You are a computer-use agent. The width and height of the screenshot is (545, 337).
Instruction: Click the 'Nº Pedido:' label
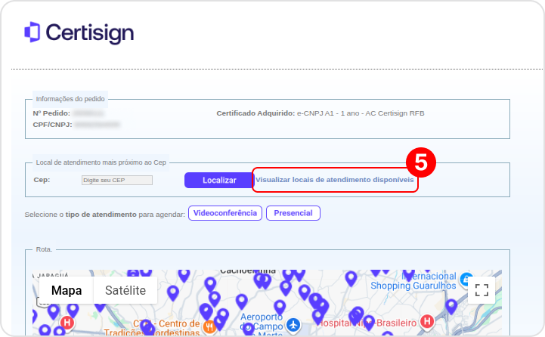[x=51, y=113]
